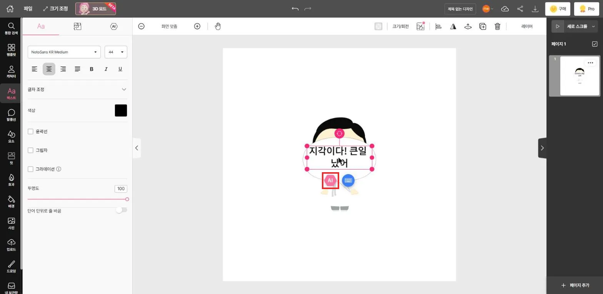603x294 pixels.
Task: Open 통합 검색 search in sidebar
Action: (11, 28)
